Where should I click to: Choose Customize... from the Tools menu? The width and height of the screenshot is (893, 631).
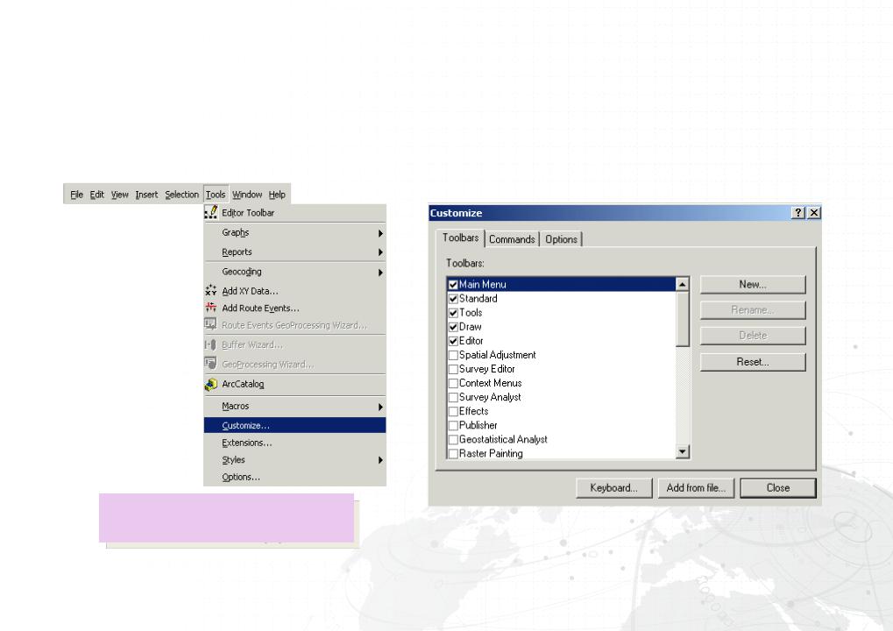tap(294, 425)
